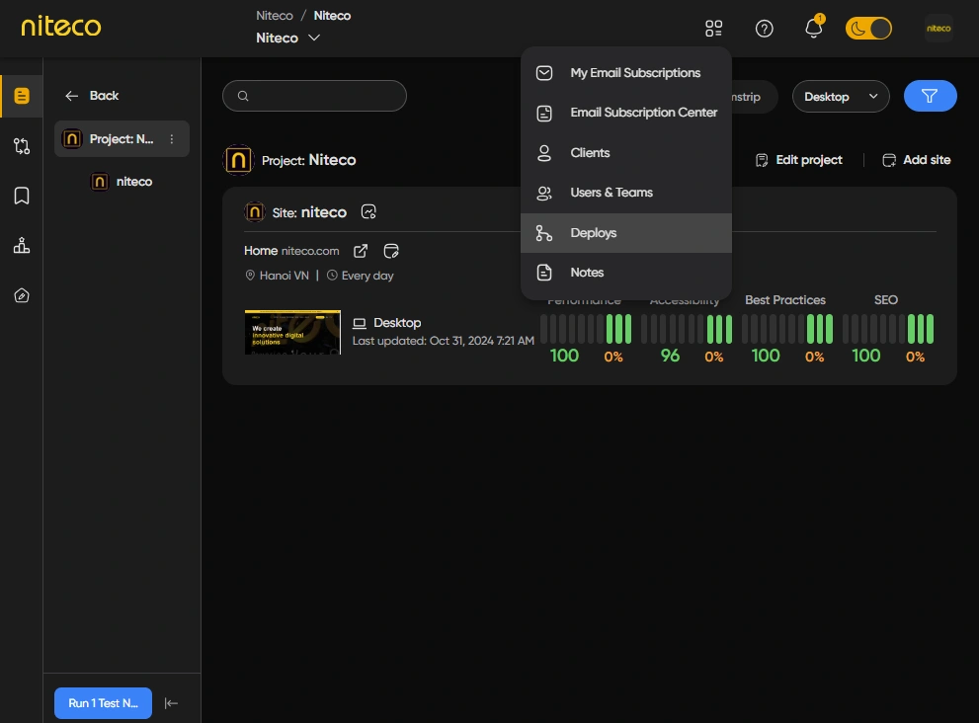Viewport: 979px width, 723px height.
Task: Open Notes menu item
Action: click(626, 273)
